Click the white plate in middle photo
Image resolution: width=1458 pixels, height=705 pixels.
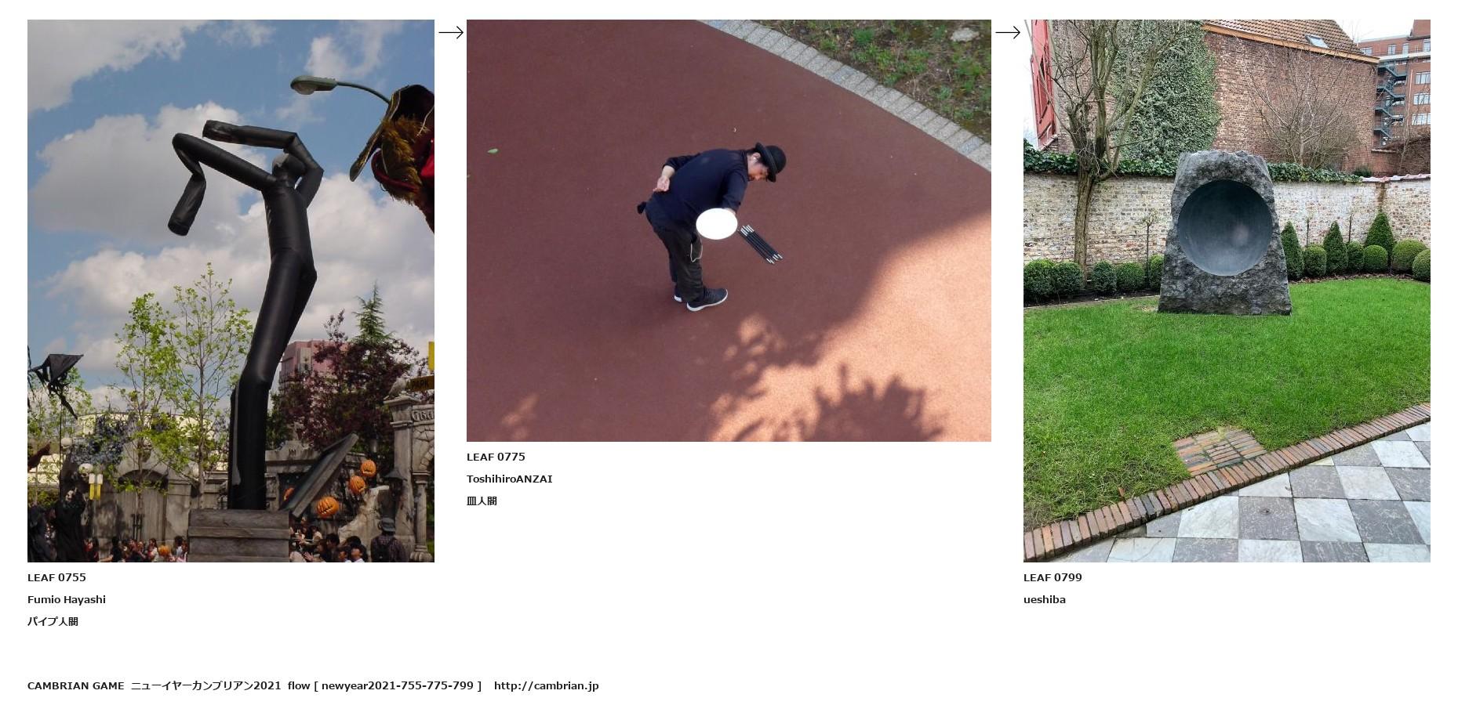coord(717,224)
